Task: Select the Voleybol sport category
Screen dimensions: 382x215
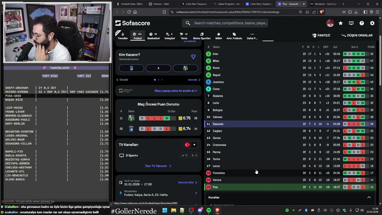Action: (170, 36)
